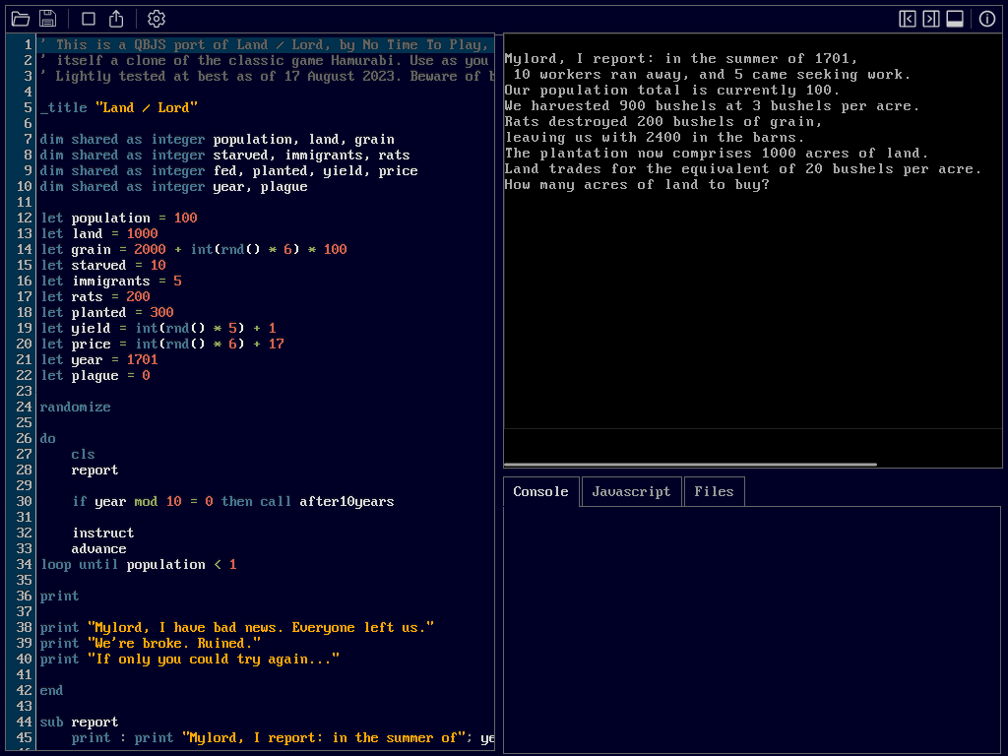Screen dimensions: 1008x756
Task: Toggle the bottom console panel icon
Action: 955,19
